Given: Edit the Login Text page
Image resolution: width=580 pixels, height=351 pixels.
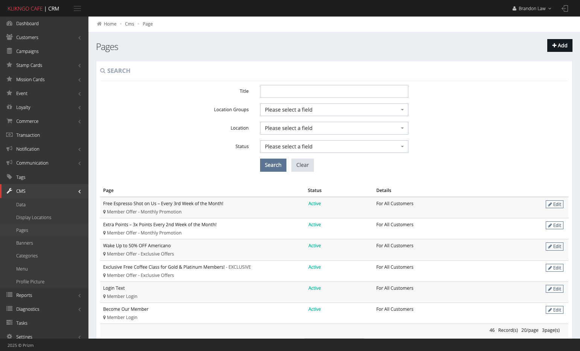Looking at the screenshot, I should pos(554,289).
